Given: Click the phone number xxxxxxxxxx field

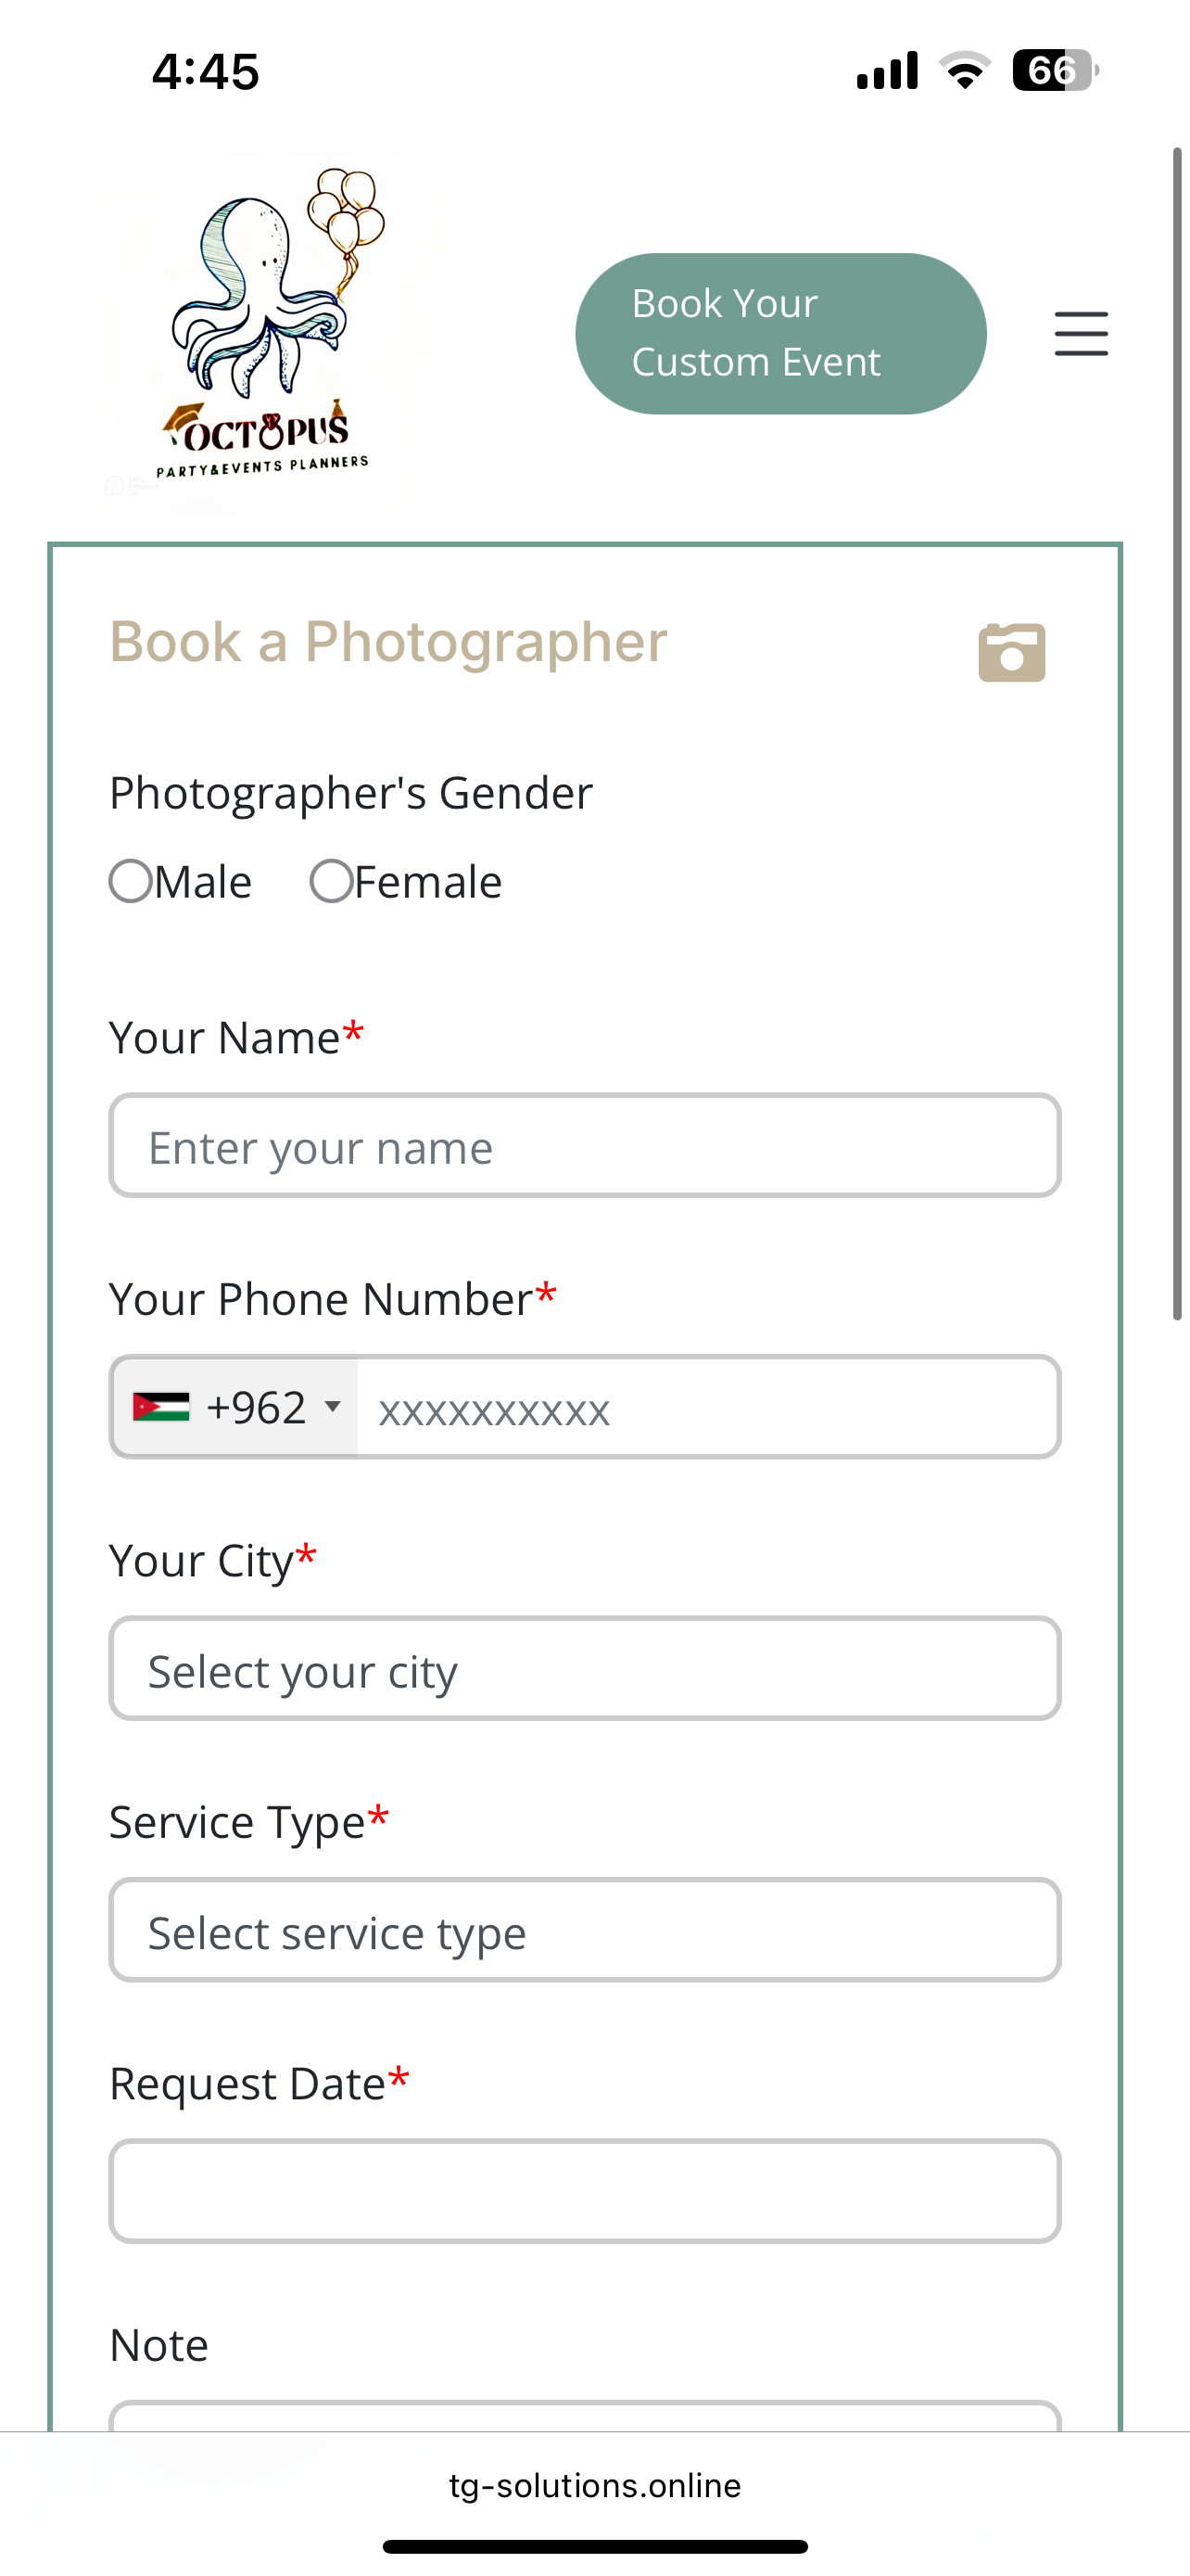Looking at the screenshot, I should [708, 1408].
